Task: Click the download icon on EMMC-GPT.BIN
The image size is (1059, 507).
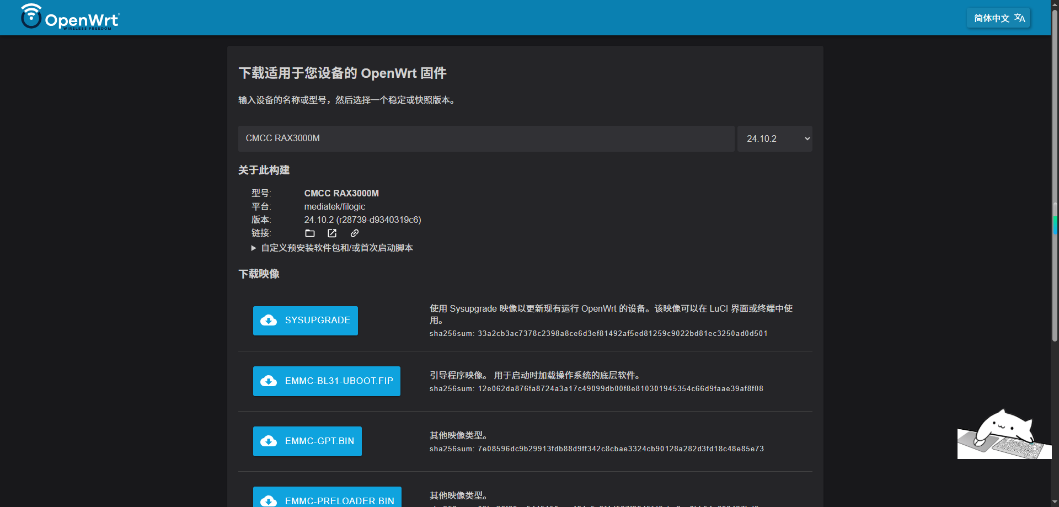Action: click(269, 441)
